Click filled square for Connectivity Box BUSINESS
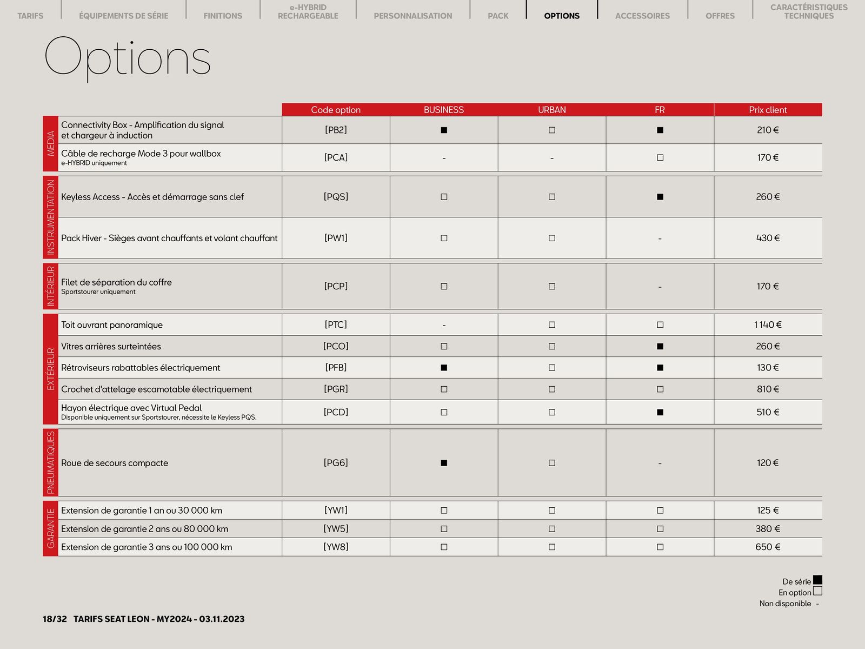This screenshot has height=649, width=865. pos(444,130)
